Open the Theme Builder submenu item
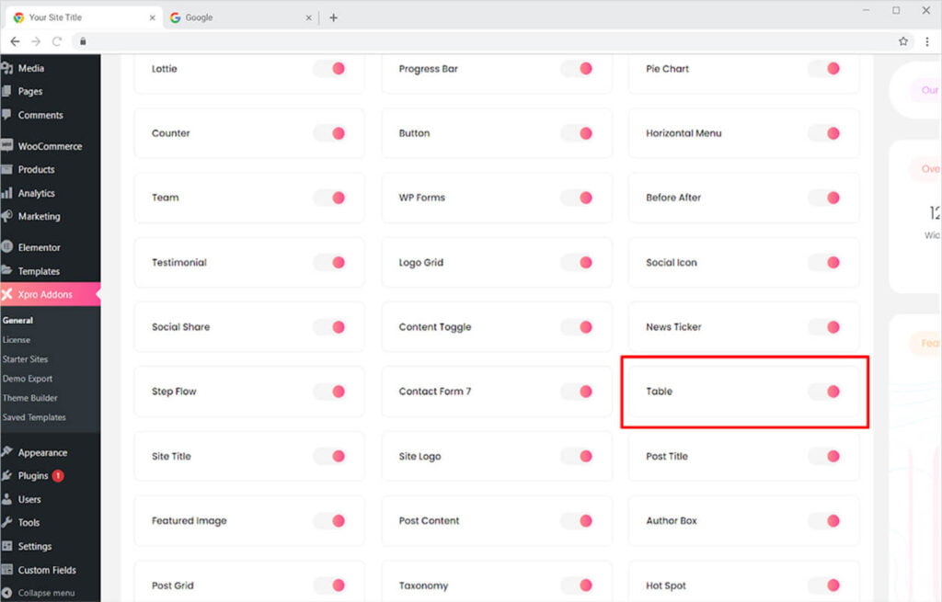 point(30,398)
